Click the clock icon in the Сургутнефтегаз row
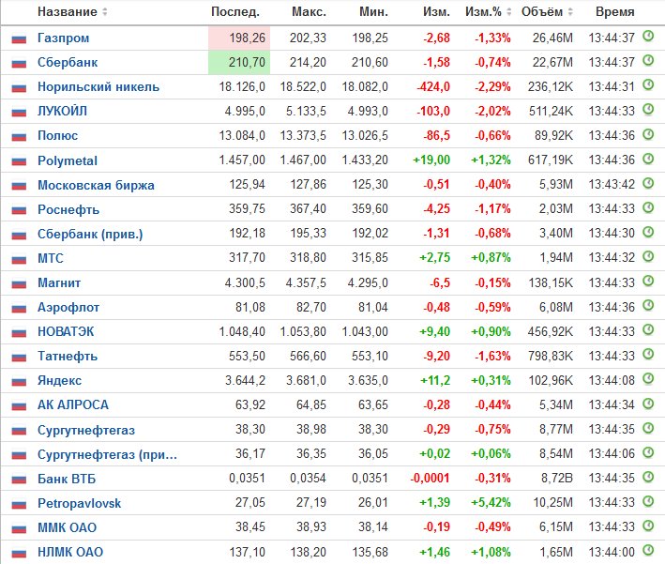The height and width of the screenshot is (564, 665). click(x=648, y=427)
